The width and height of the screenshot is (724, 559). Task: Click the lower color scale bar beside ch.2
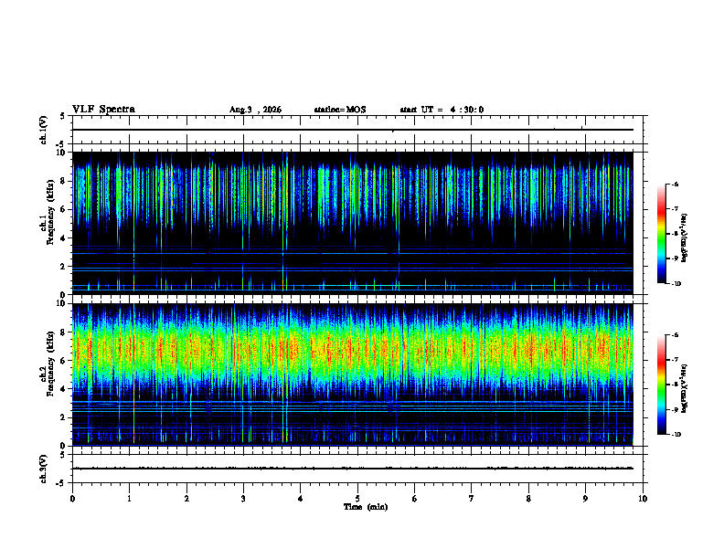662,385
